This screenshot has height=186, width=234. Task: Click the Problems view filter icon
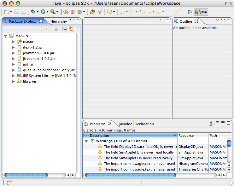pos(211,124)
